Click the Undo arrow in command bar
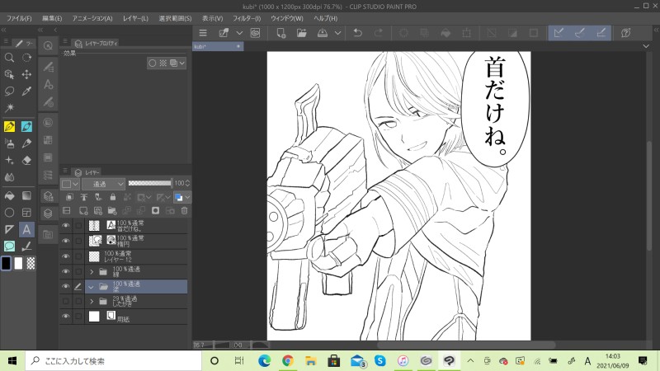Viewport: 660px width, 371px height. (x=357, y=33)
